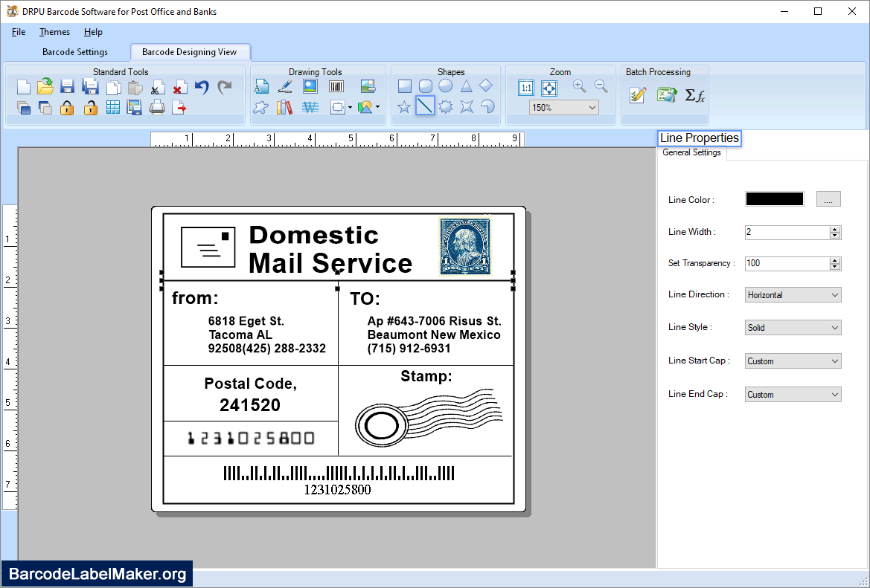This screenshot has width=870, height=588.
Task: Print the label with printer icon
Action: pyautogui.click(x=157, y=108)
